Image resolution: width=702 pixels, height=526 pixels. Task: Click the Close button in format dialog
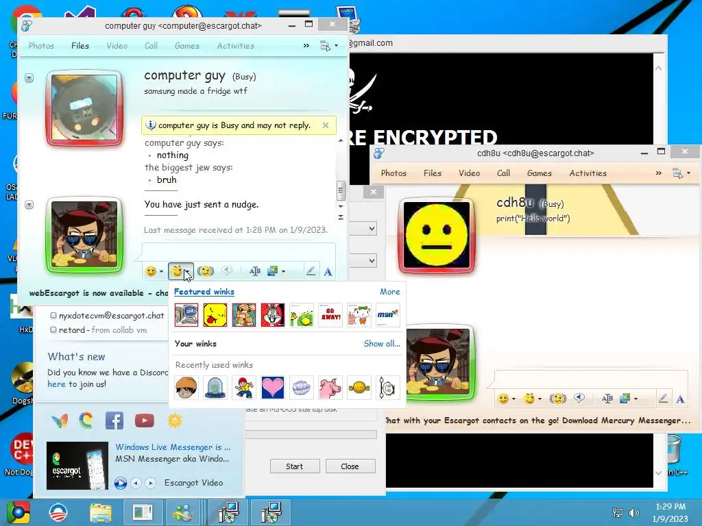click(350, 466)
